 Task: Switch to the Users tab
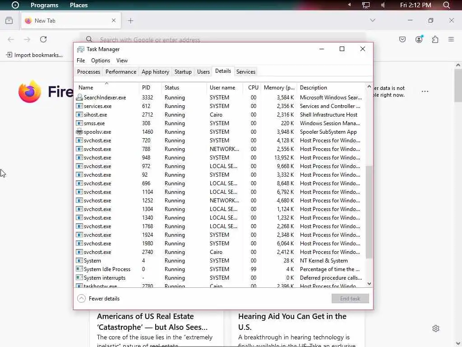pos(203,72)
